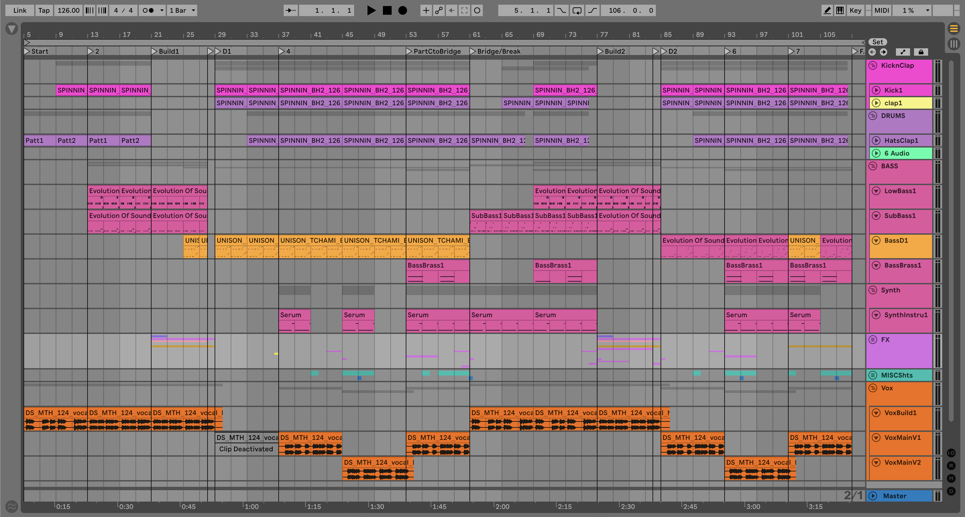This screenshot has width=965, height=517.
Task: Open Key mapping mode
Action: click(855, 10)
